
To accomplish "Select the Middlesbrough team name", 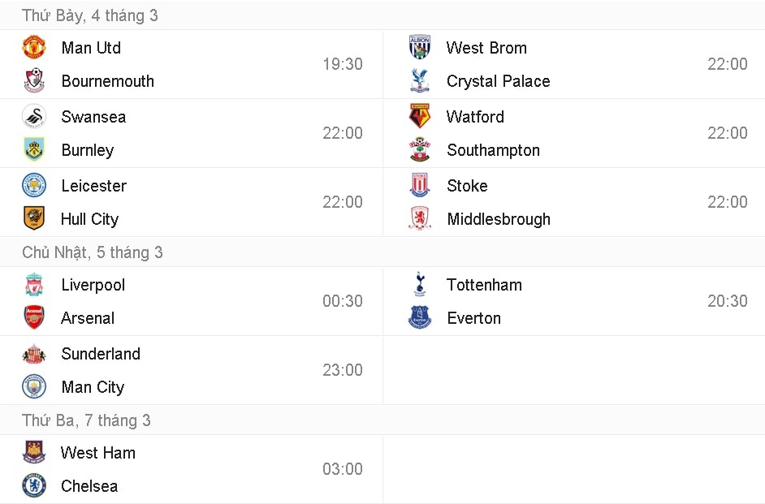I will [x=498, y=219].
